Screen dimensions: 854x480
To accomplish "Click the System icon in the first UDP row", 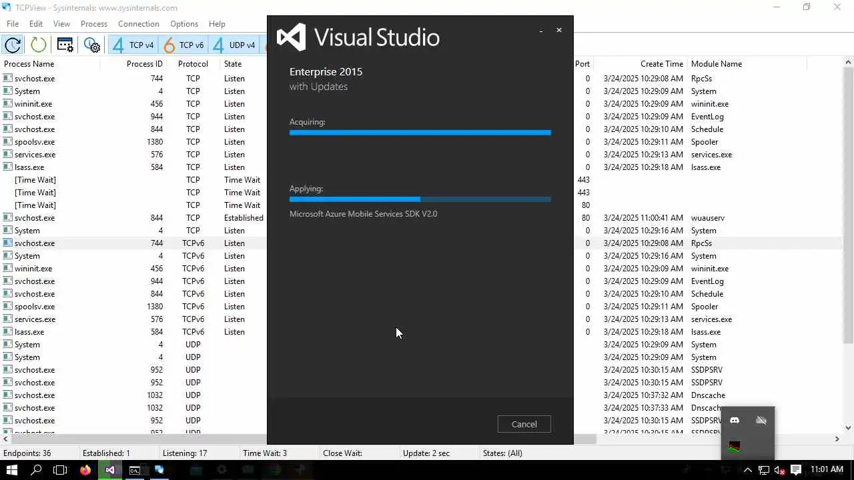I will tap(7, 344).
